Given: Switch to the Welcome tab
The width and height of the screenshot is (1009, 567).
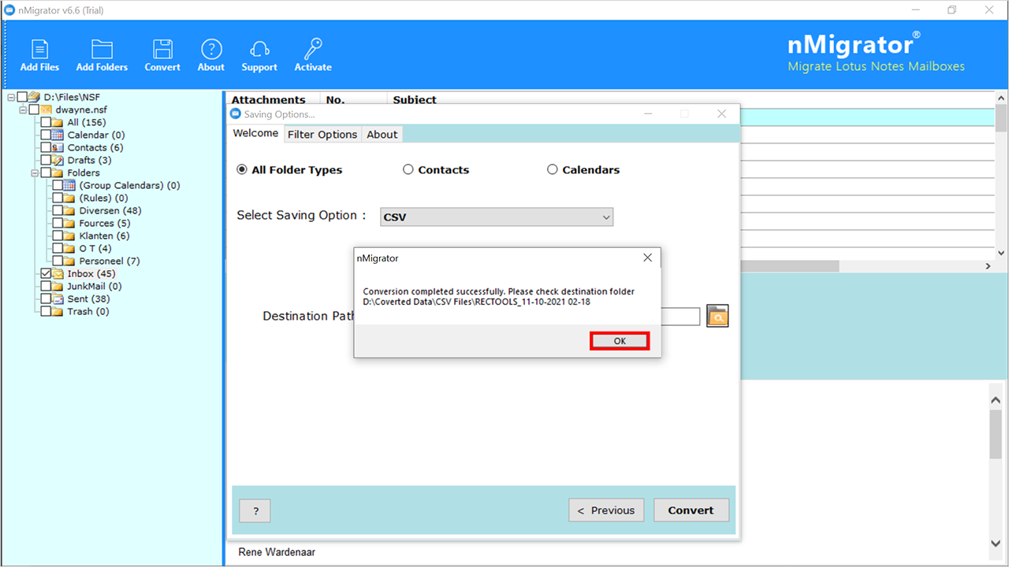Looking at the screenshot, I should click(255, 134).
